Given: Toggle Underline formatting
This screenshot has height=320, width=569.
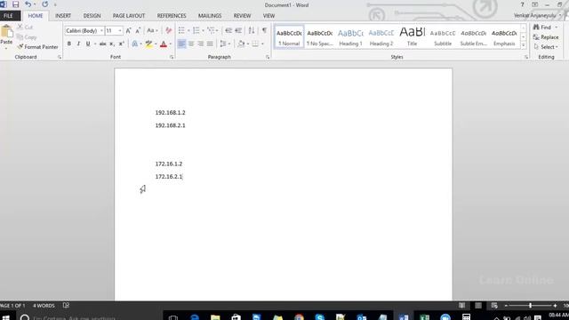Looking at the screenshot, I should tap(88, 44).
